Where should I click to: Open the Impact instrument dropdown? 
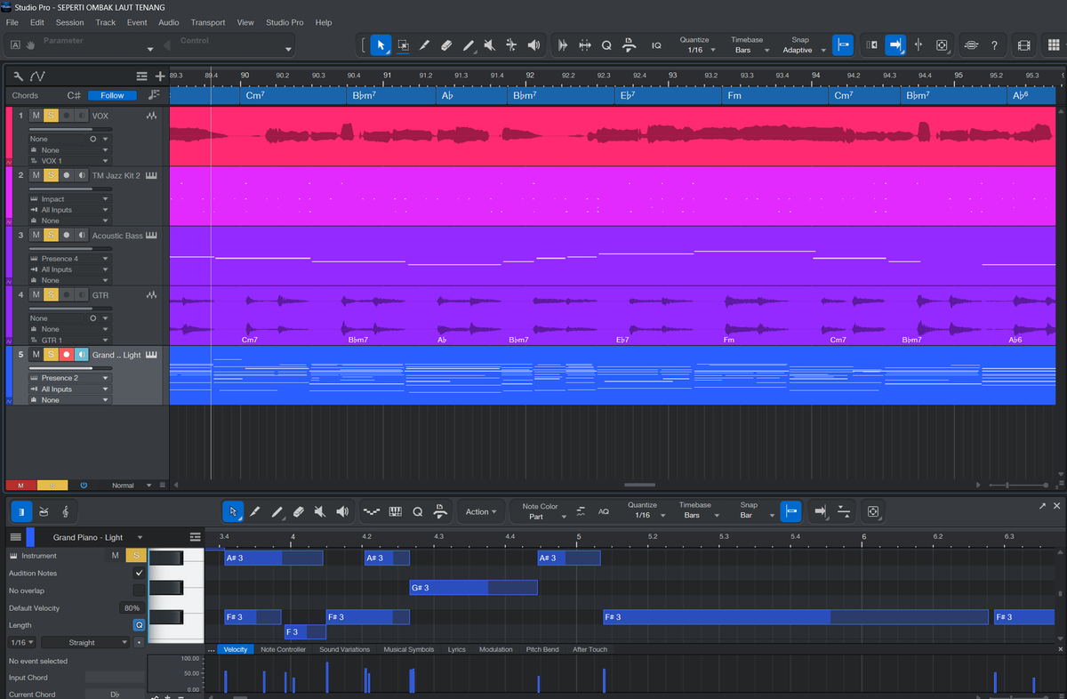tap(69, 199)
